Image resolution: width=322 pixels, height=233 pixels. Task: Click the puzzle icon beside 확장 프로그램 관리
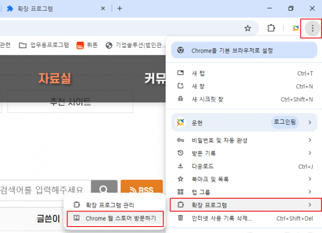tap(77, 205)
